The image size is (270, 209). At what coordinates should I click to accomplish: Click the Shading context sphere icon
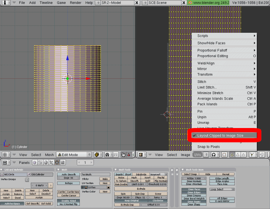(46, 163)
